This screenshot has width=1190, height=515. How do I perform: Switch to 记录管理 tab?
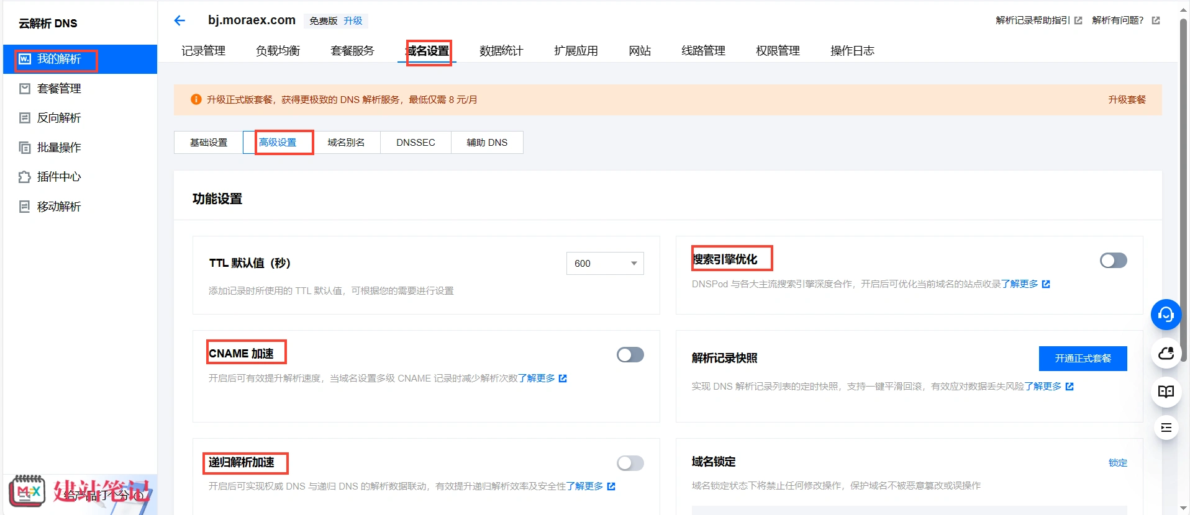(x=203, y=51)
